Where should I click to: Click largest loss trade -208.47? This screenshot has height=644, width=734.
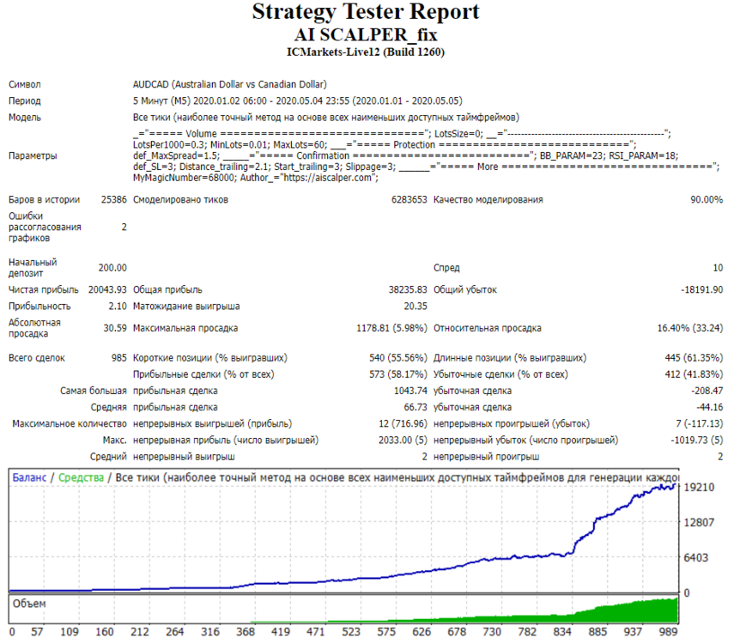click(707, 391)
